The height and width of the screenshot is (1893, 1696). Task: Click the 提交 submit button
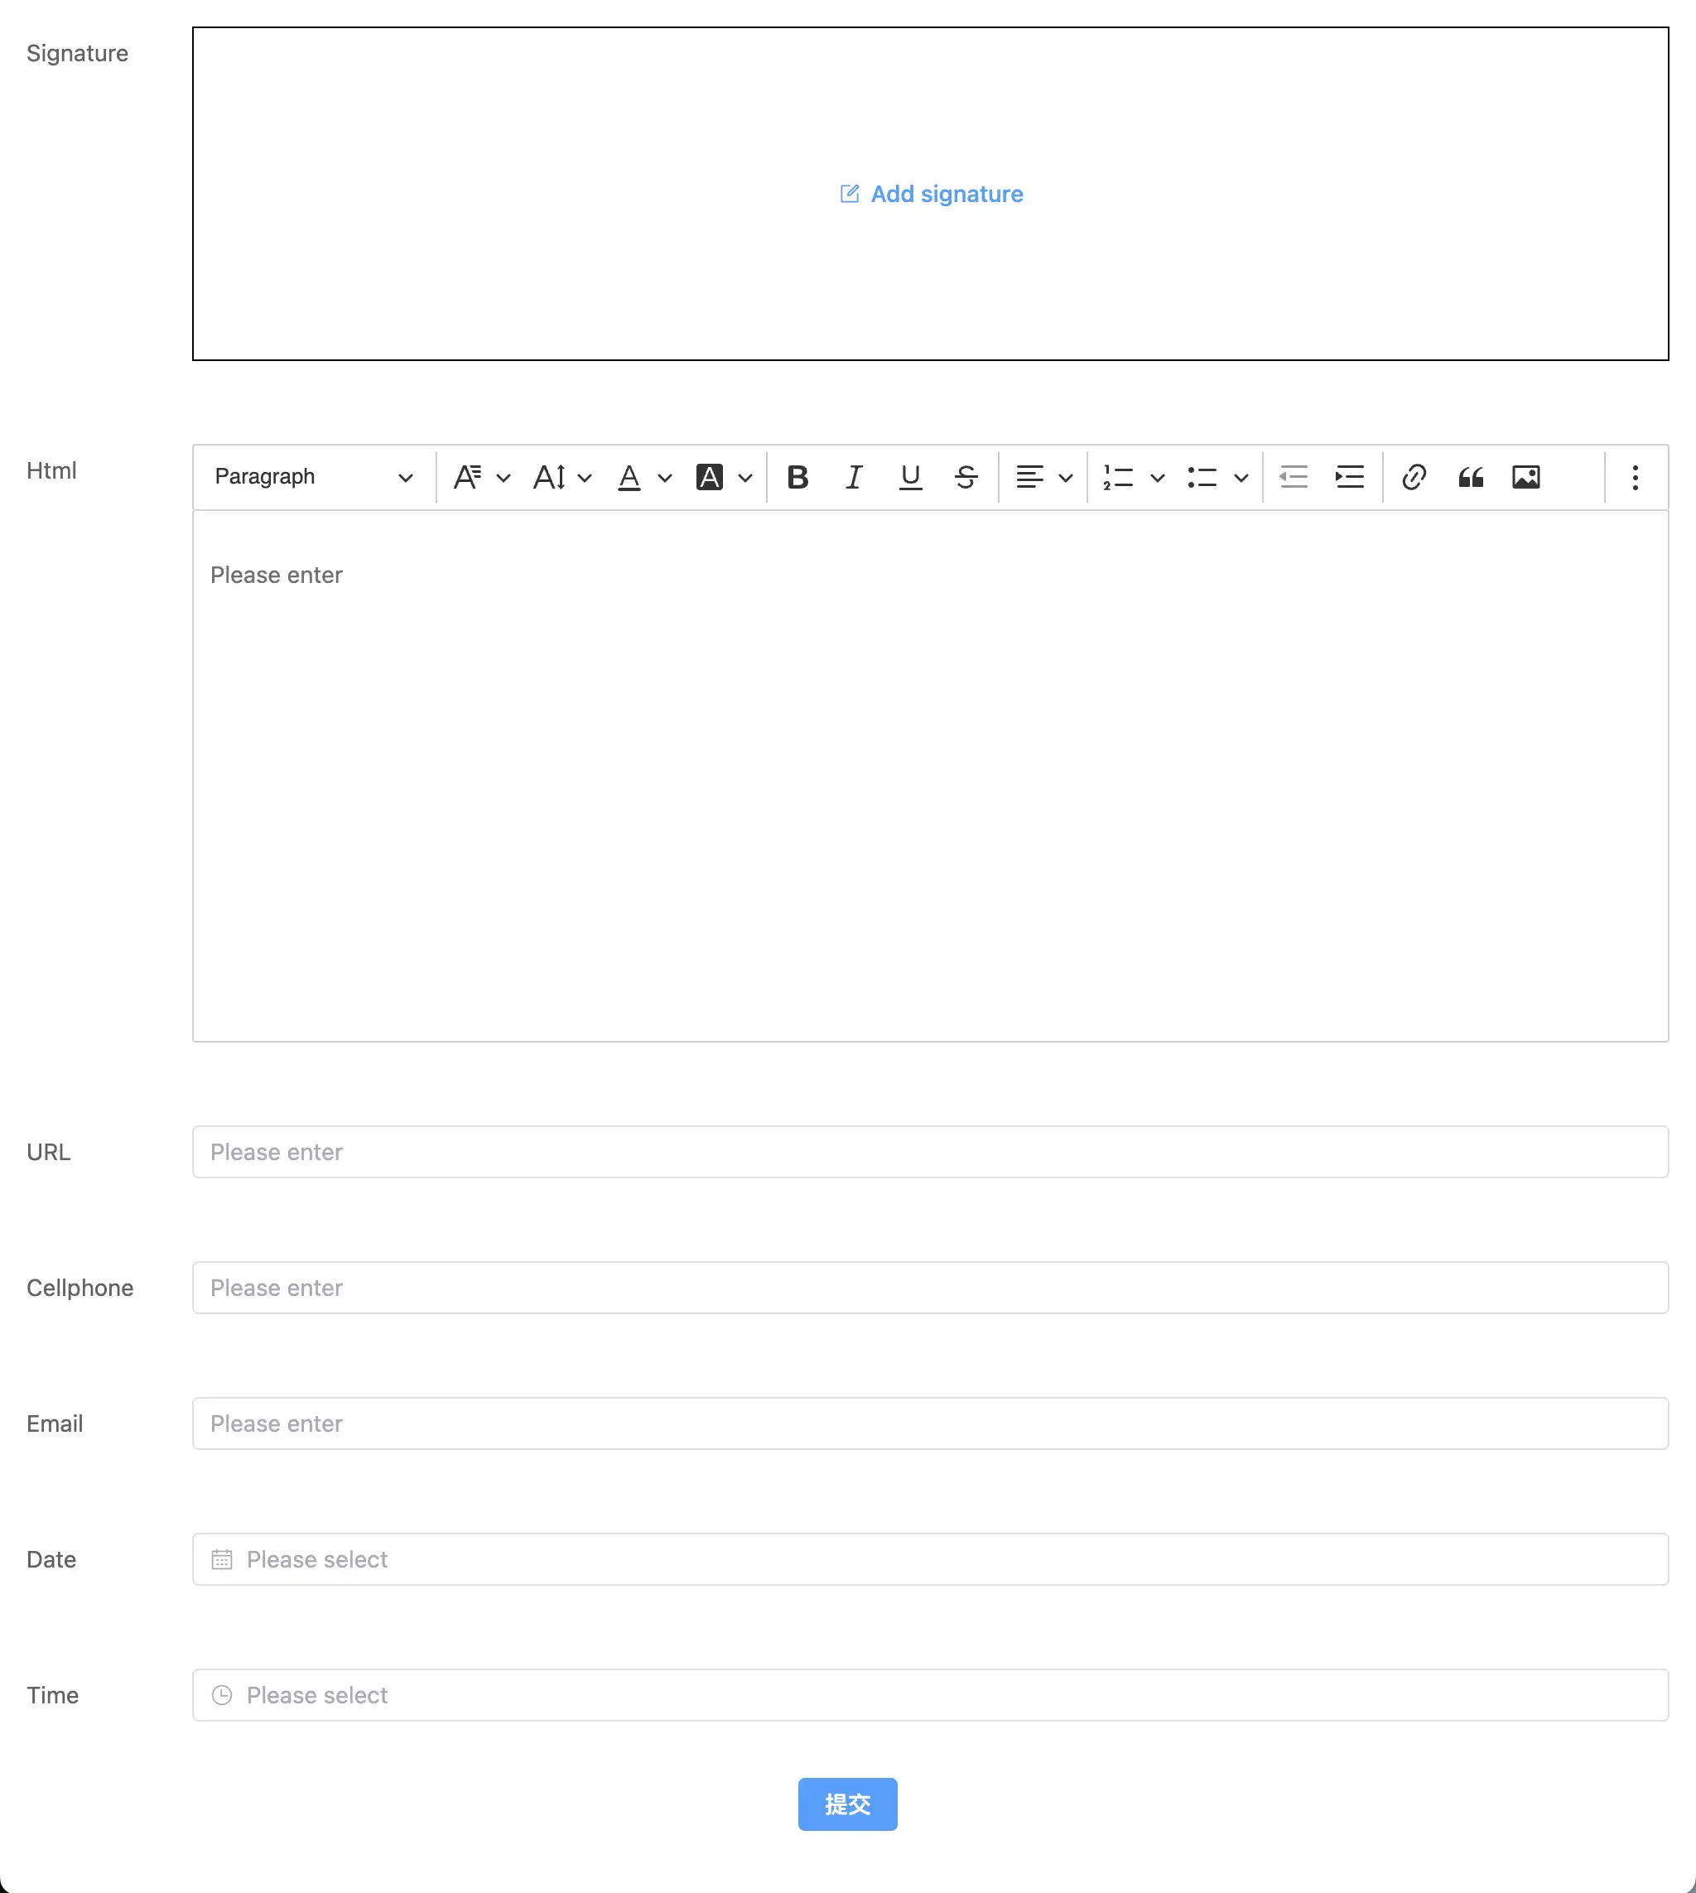(x=848, y=1803)
